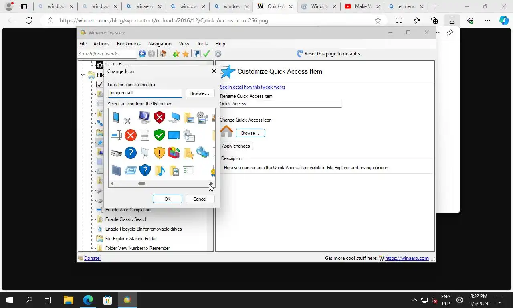The height and width of the screenshot is (308, 513).
Task: Open the View menu
Action: (184, 44)
